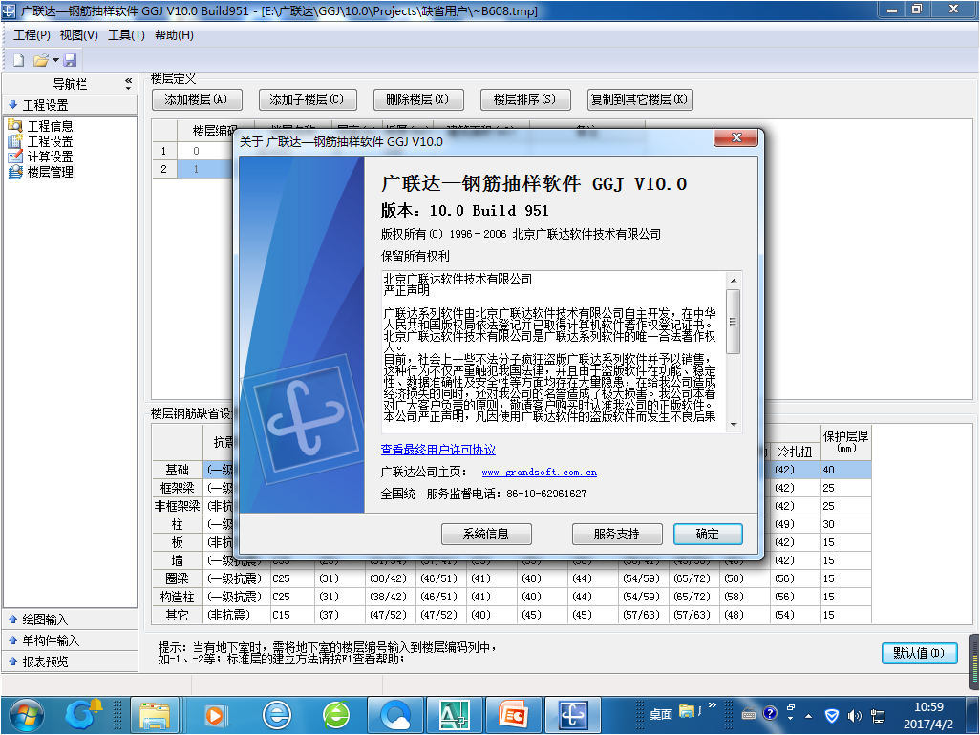Click the 添加子楼层(C) button
The image size is (980, 735).
click(x=307, y=99)
